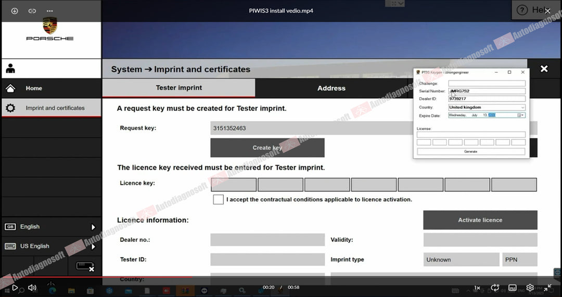Accept the contractual conditions checkbox
The image size is (562, 297).
click(x=218, y=200)
